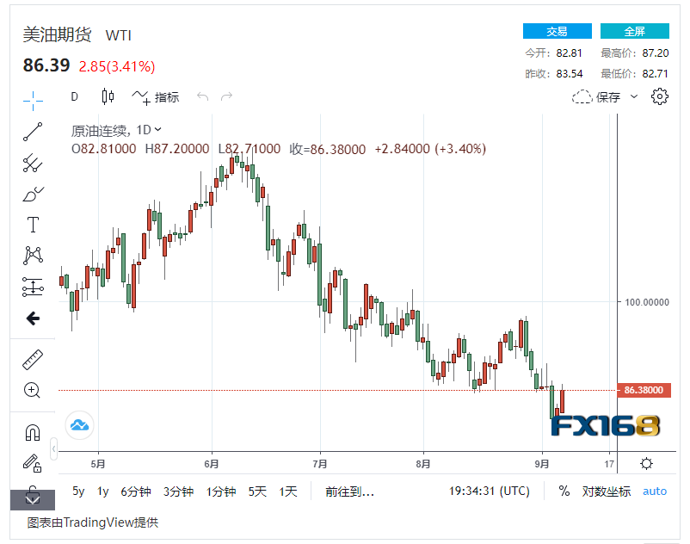
Task: Select the 1天 time range
Action: coord(288,491)
